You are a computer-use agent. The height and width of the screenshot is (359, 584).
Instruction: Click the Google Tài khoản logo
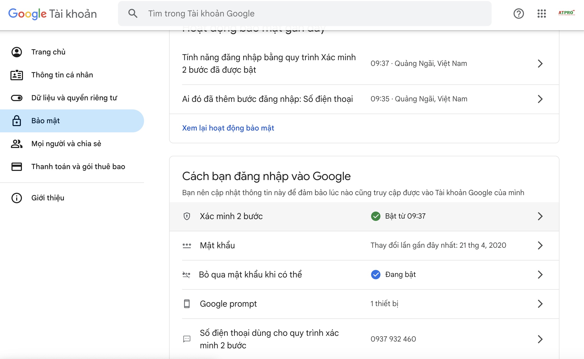point(52,14)
